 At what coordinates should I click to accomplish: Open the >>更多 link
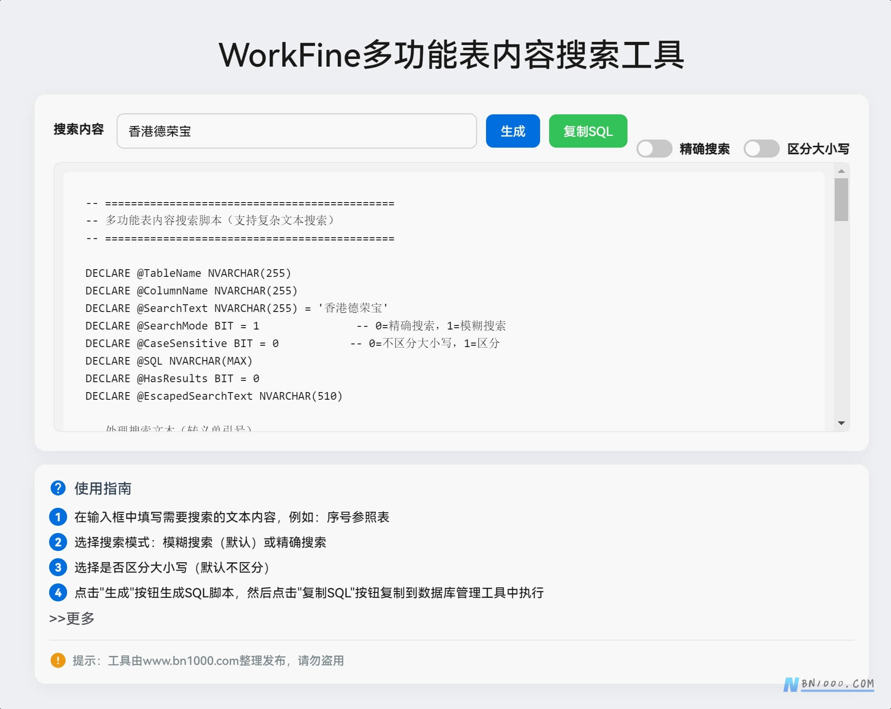pyautogui.click(x=72, y=618)
